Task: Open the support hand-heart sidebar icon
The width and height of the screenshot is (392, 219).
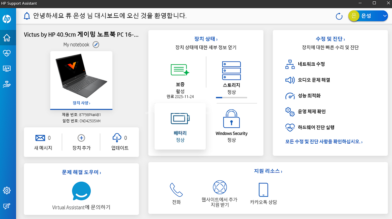Action: click(x=7, y=84)
